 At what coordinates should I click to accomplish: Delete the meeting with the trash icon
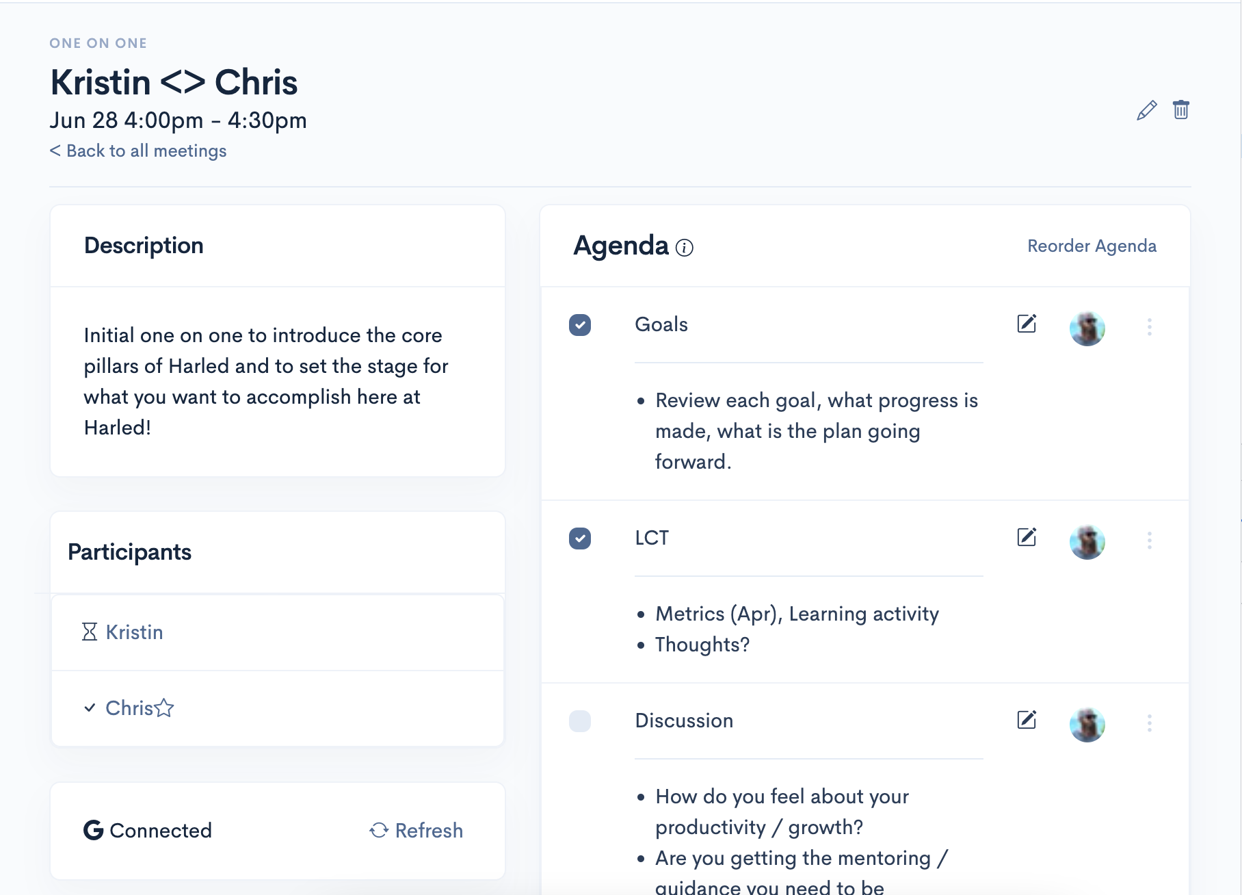pos(1181,109)
